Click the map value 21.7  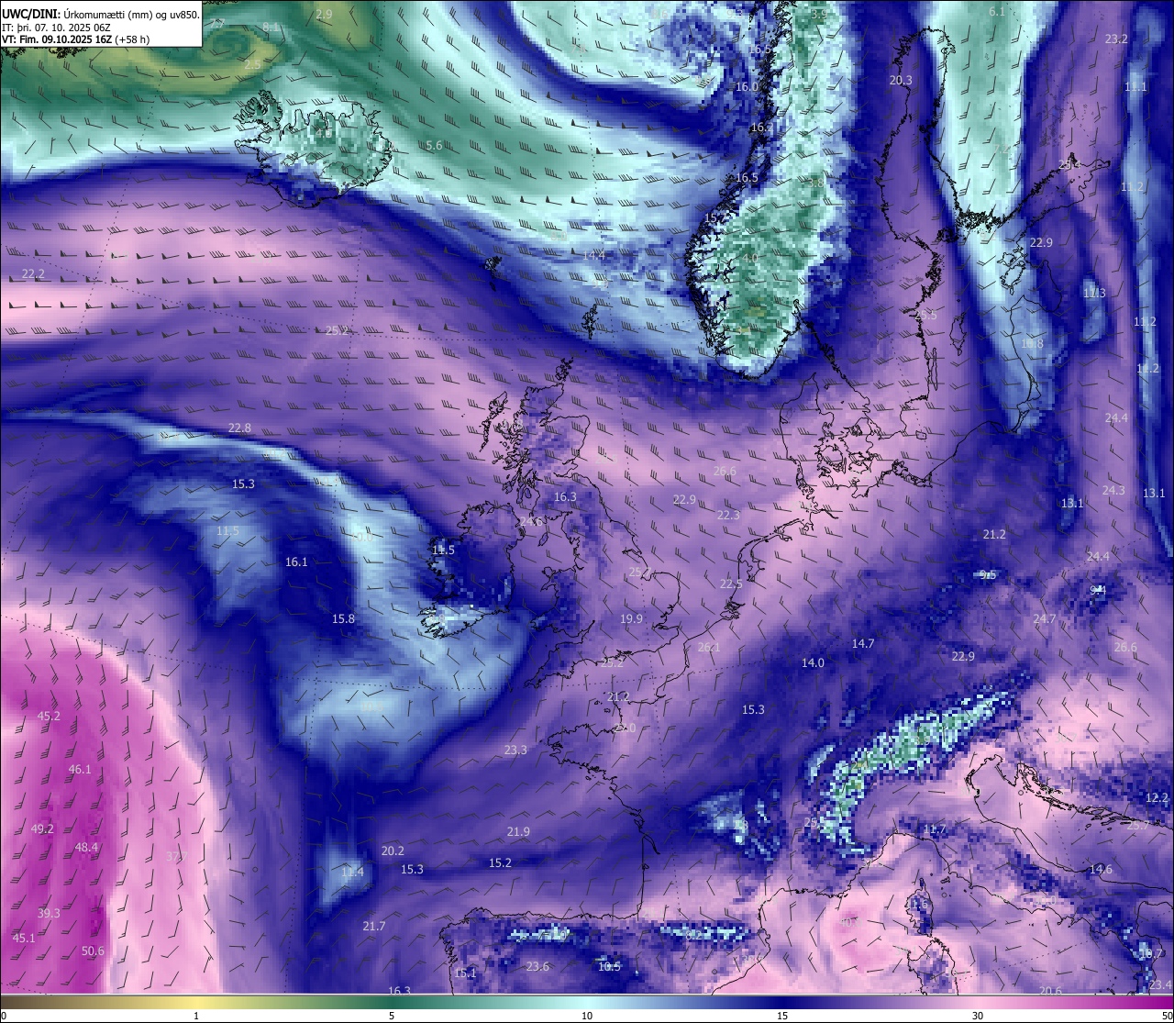click(x=373, y=926)
